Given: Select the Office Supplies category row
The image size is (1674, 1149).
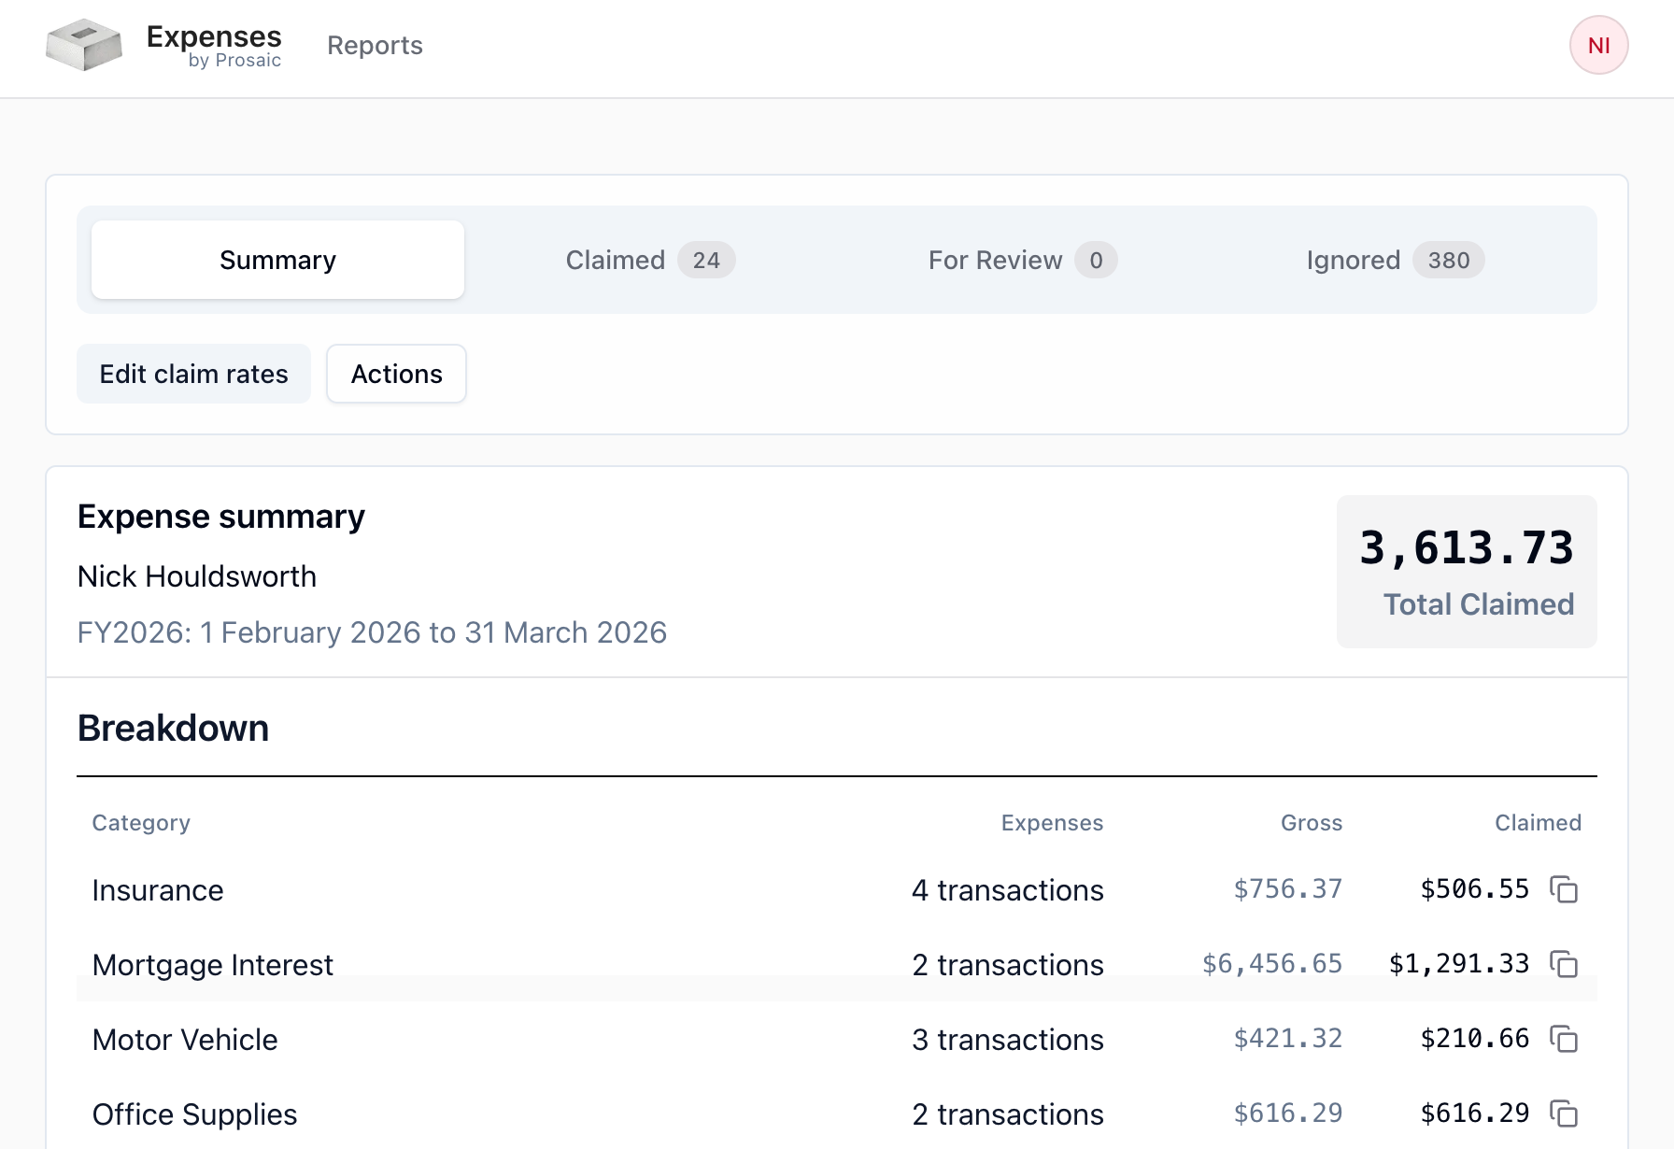Looking at the screenshot, I should [837, 1114].
